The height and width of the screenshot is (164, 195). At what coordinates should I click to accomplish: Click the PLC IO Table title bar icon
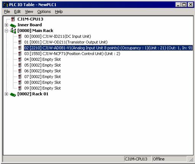tap(6, 5)
